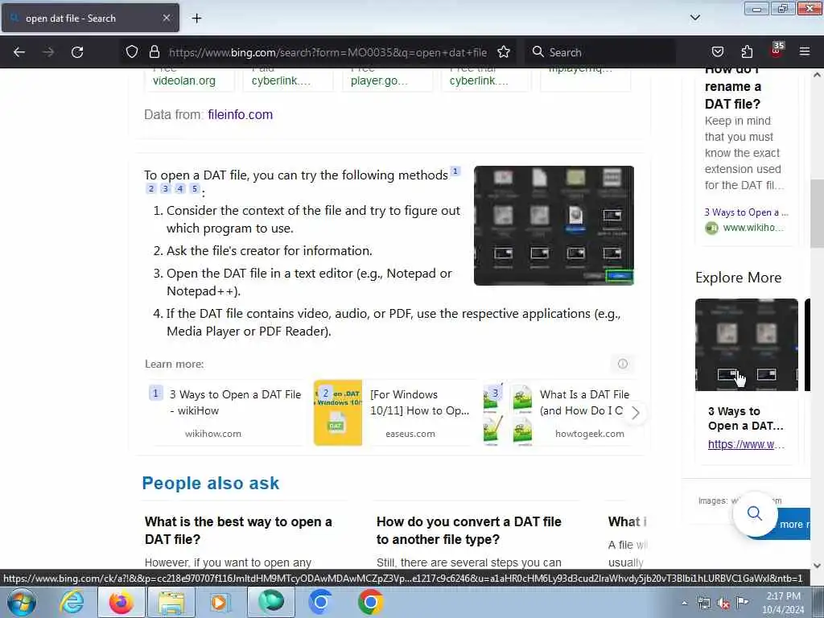Click 'How do I rename a DAT file?' heading

[x=732, y=87]
